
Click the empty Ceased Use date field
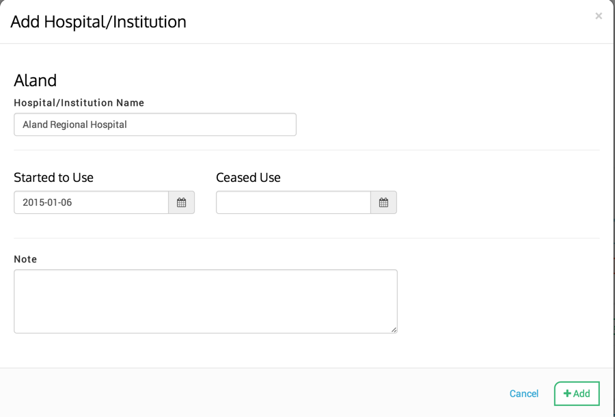[x=293, y=202]
